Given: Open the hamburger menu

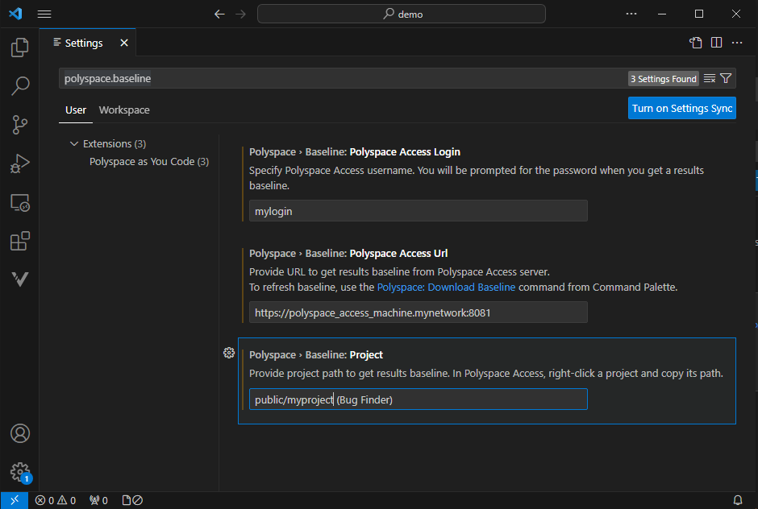Looking at the screenshot, I should pyautogui.click(x=44, y=14).
